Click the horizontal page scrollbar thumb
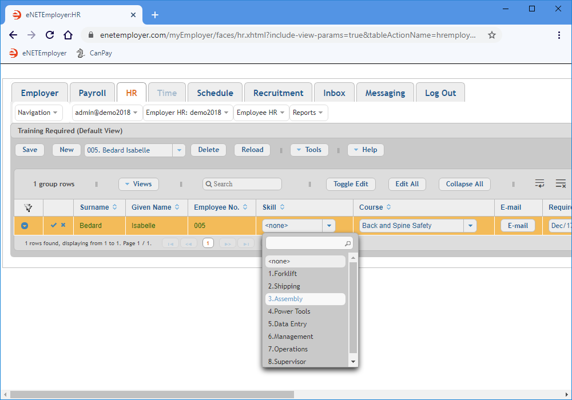572x400 pixels. click(x=152, y=394)
